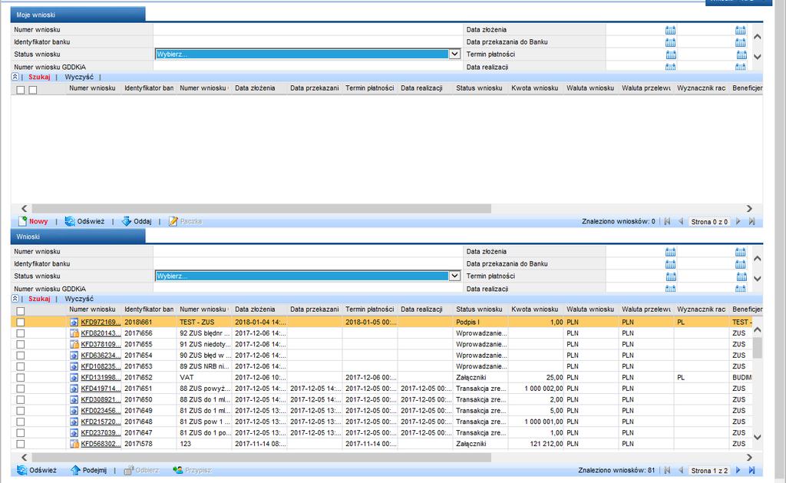This screenshot has width=786, height=483.
Task: Tick checkbox for row KFD215720
Action: 21,422
